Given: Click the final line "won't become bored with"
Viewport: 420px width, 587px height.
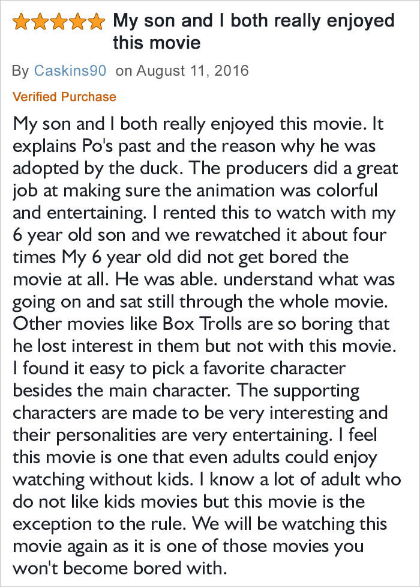Looking at the screenshot, I should pyautogui.click(x=119, y=568).
